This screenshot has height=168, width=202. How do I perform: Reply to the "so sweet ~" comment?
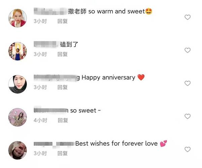pyautogui.click(x=63, y=120)
